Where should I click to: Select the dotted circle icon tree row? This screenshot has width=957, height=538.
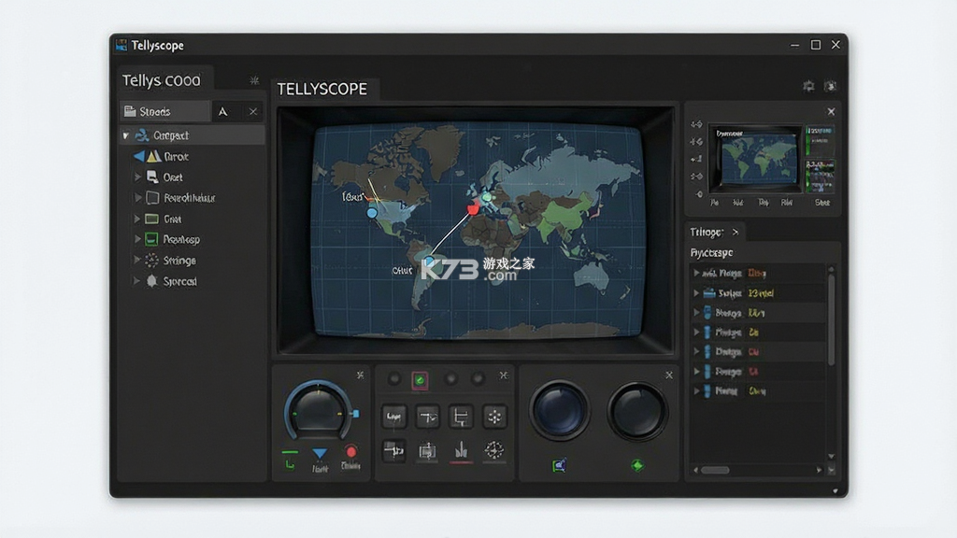[x=192, y=261]
